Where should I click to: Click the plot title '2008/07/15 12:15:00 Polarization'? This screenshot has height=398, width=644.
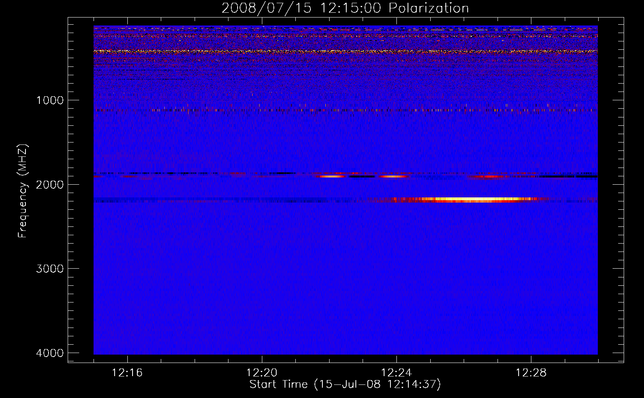click(x=345, y=8)
